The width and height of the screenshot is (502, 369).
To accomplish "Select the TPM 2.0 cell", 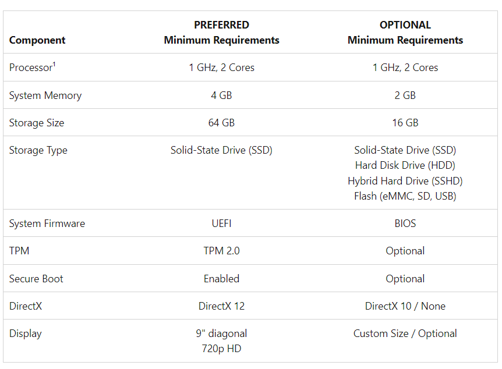I will coord(221,251).
